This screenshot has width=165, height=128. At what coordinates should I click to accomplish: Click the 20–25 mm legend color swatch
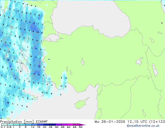click(47, 125)
